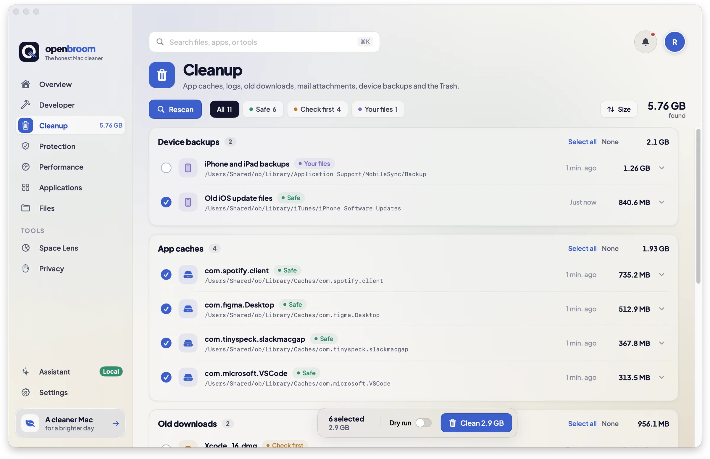Click the 5.76 GB found total
Viewport: 710px width, 459px height.
[x=666, y=110]
